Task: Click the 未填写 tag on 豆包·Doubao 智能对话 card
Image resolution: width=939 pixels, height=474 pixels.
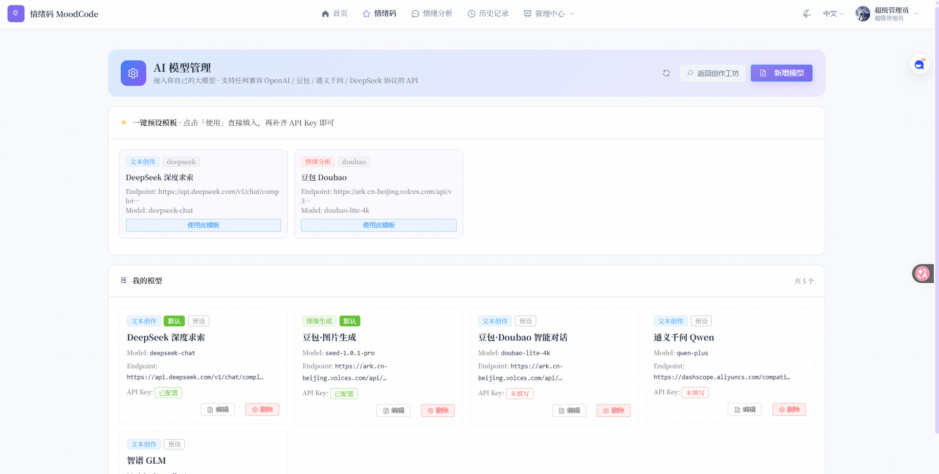Action: tap(519, 393)
